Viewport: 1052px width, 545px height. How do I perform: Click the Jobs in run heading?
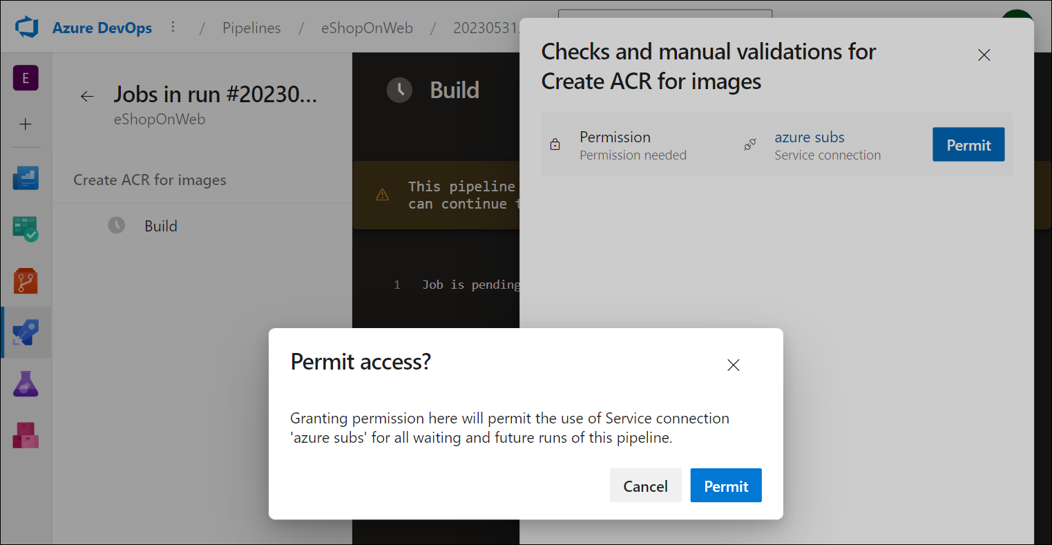[216, 94]
